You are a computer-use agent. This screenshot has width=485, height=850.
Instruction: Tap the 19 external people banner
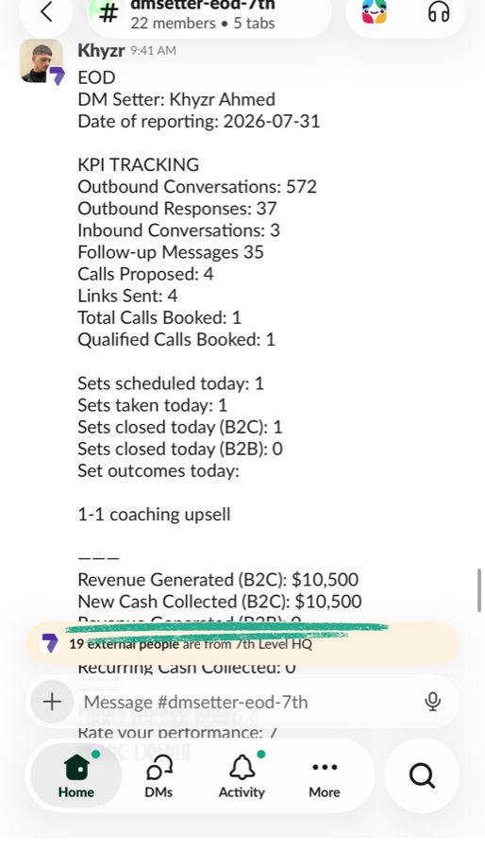[x=242, y=643]
